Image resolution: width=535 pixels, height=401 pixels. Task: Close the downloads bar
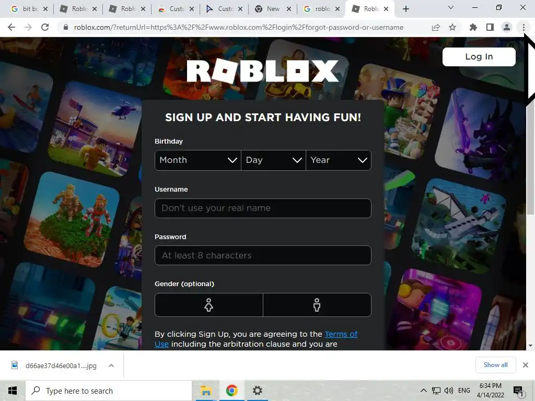tap(526, 365)
